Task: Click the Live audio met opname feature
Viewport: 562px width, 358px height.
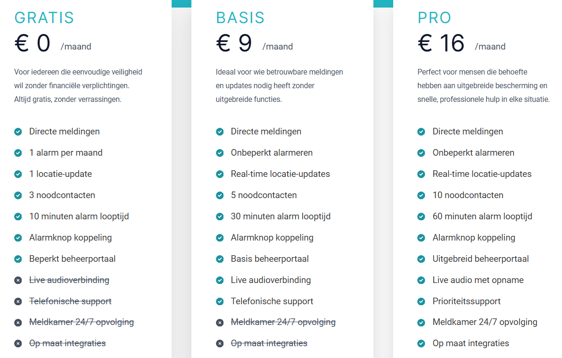Action: (478, 280)
